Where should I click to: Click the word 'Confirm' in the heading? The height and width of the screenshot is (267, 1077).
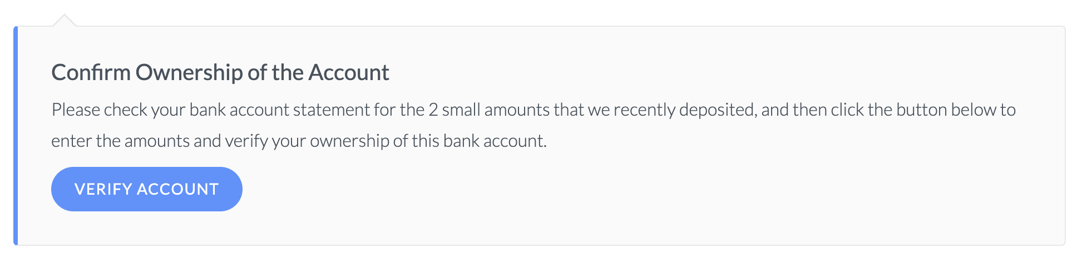(x=91, y=73)
